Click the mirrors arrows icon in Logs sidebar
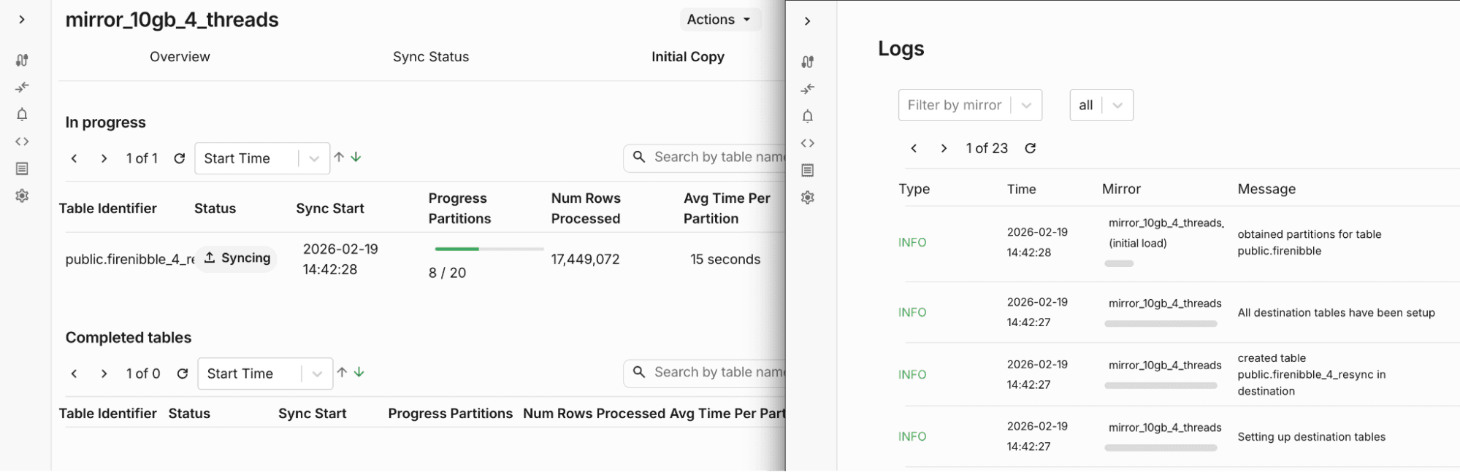 pyautogui.click(x=807, y=89)
